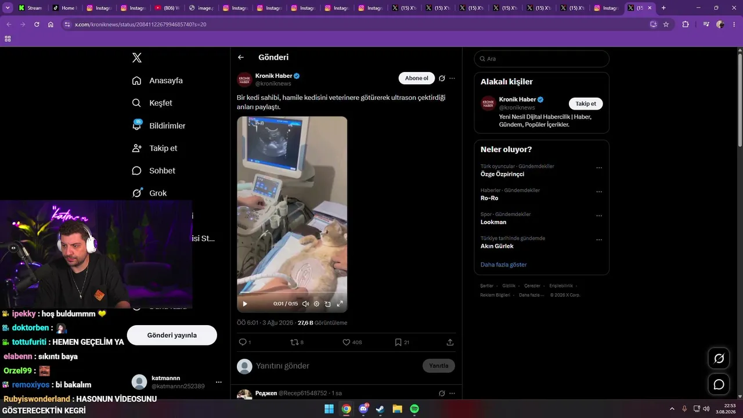
Task: Seek on the video progress bar
Action: (292, 293)
